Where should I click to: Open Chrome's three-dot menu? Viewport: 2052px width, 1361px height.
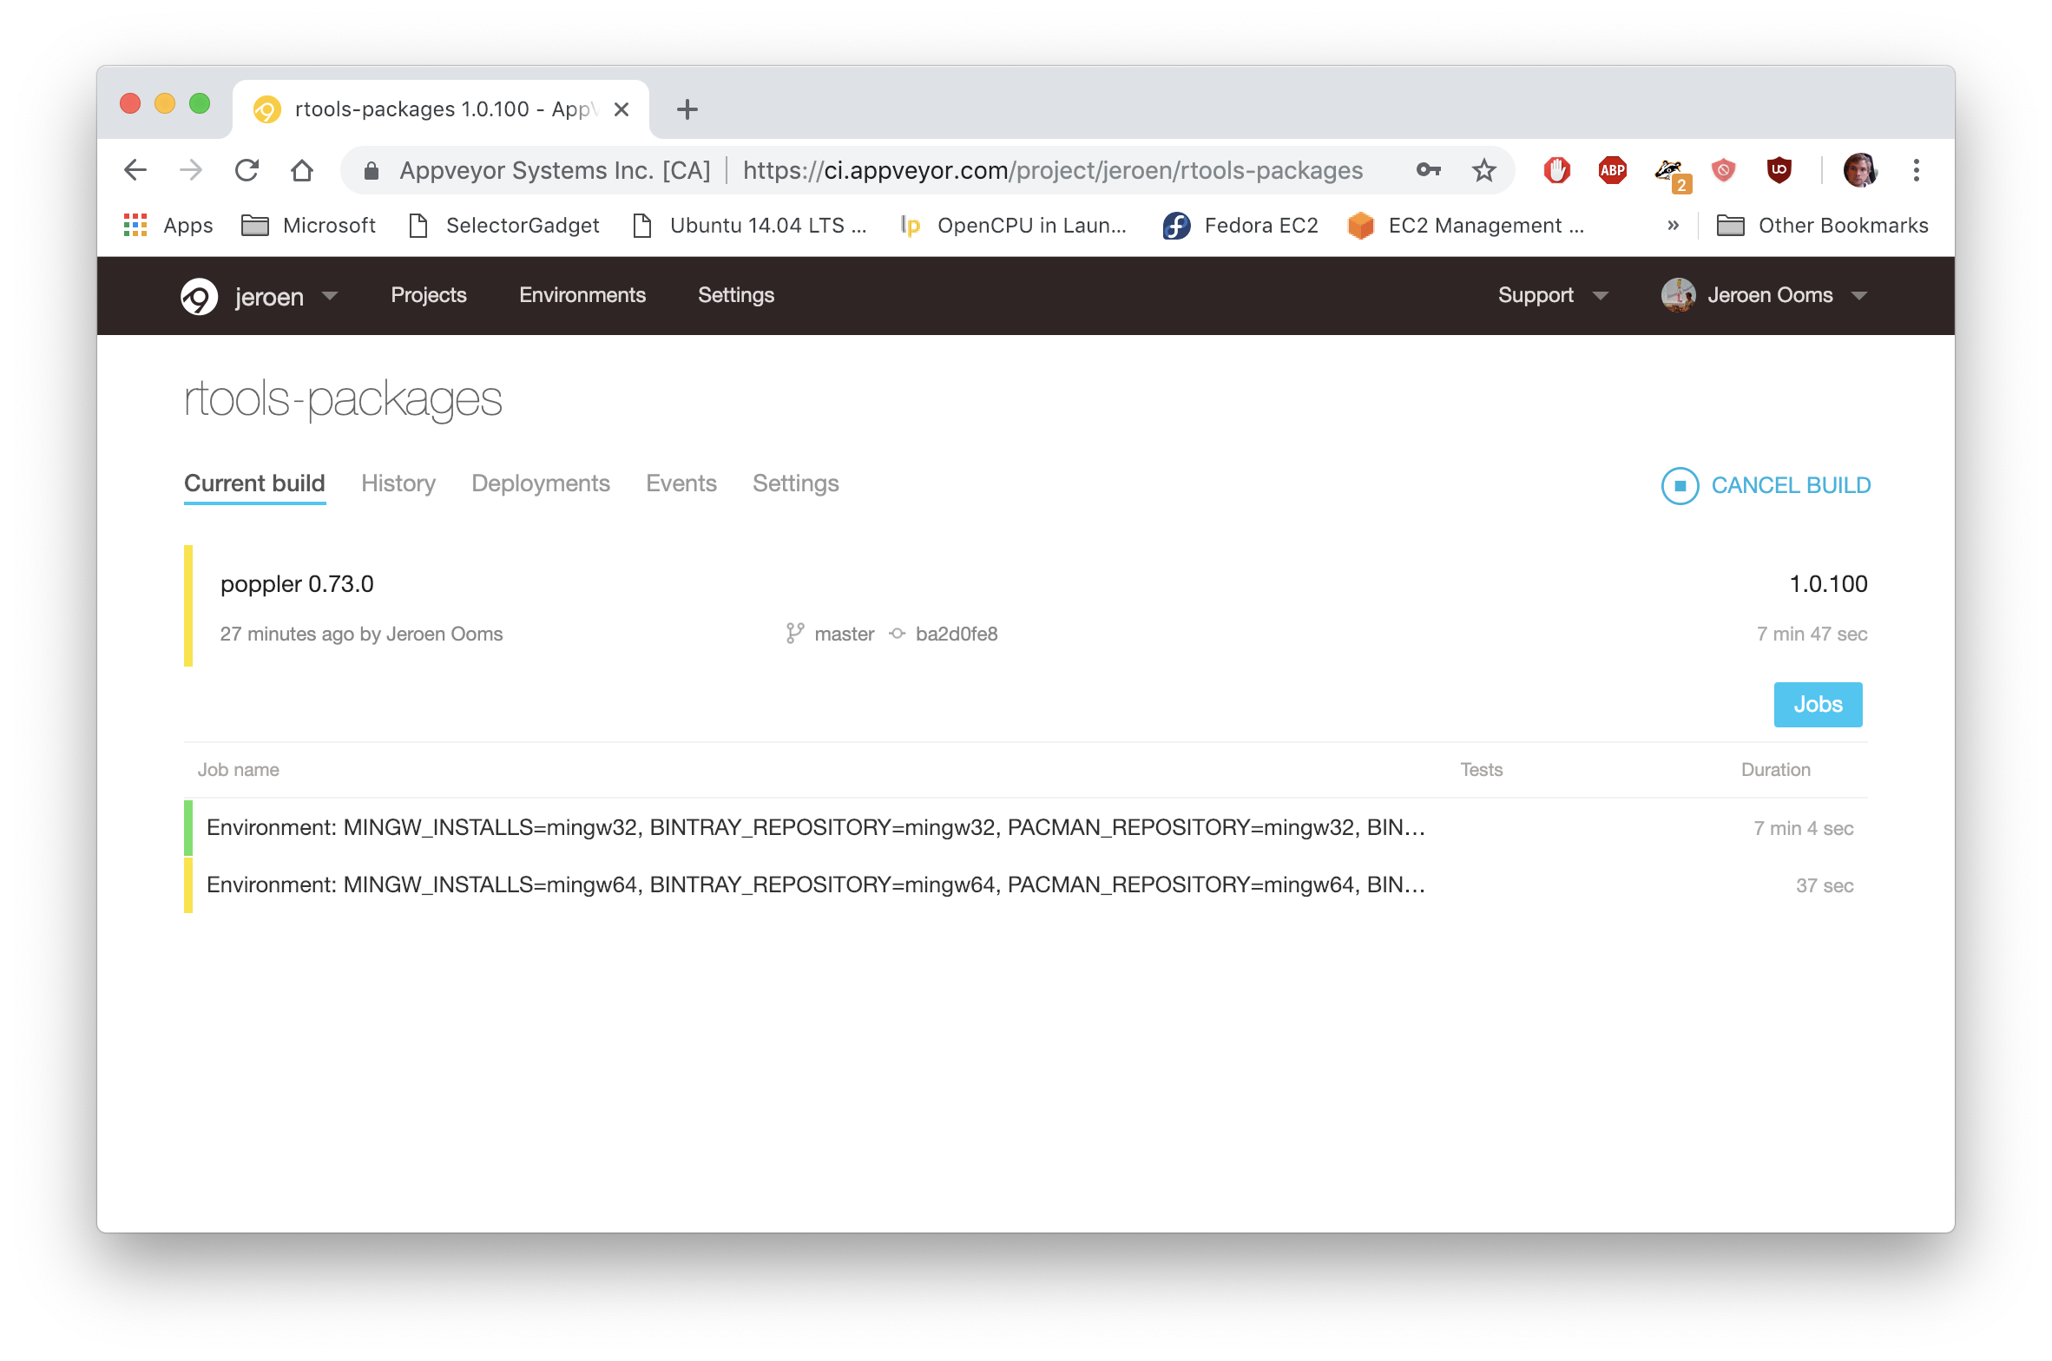[1916, 170]
